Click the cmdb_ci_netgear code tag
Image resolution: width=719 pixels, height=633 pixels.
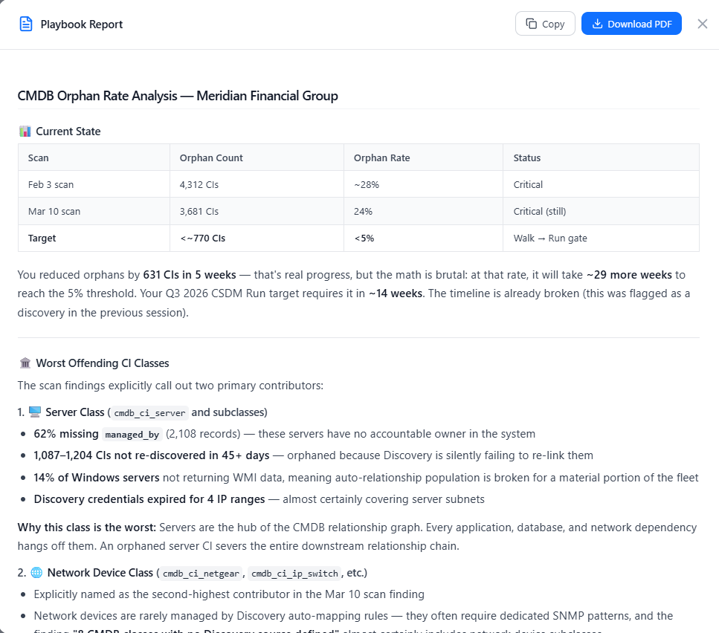point(201,574)
